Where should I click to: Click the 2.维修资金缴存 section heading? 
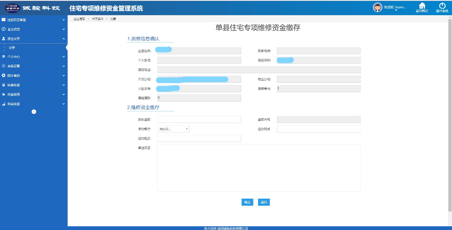(143, 107)
